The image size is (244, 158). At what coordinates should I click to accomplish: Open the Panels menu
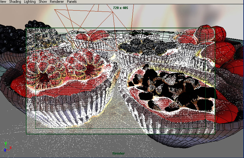click(72, 2)
